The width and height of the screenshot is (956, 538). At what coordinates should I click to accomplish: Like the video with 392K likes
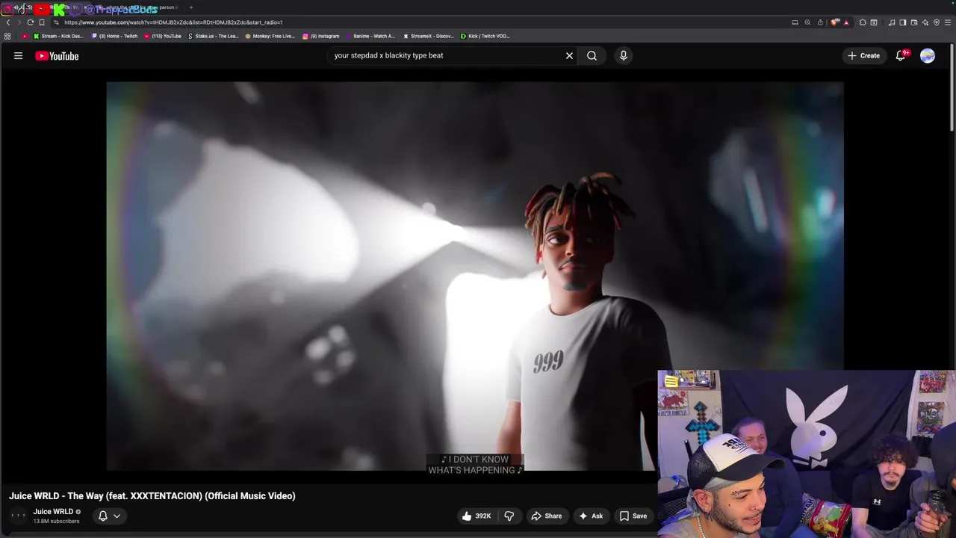(477, 516)
